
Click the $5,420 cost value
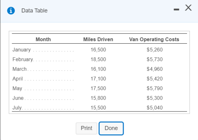[x=155, y=79]
